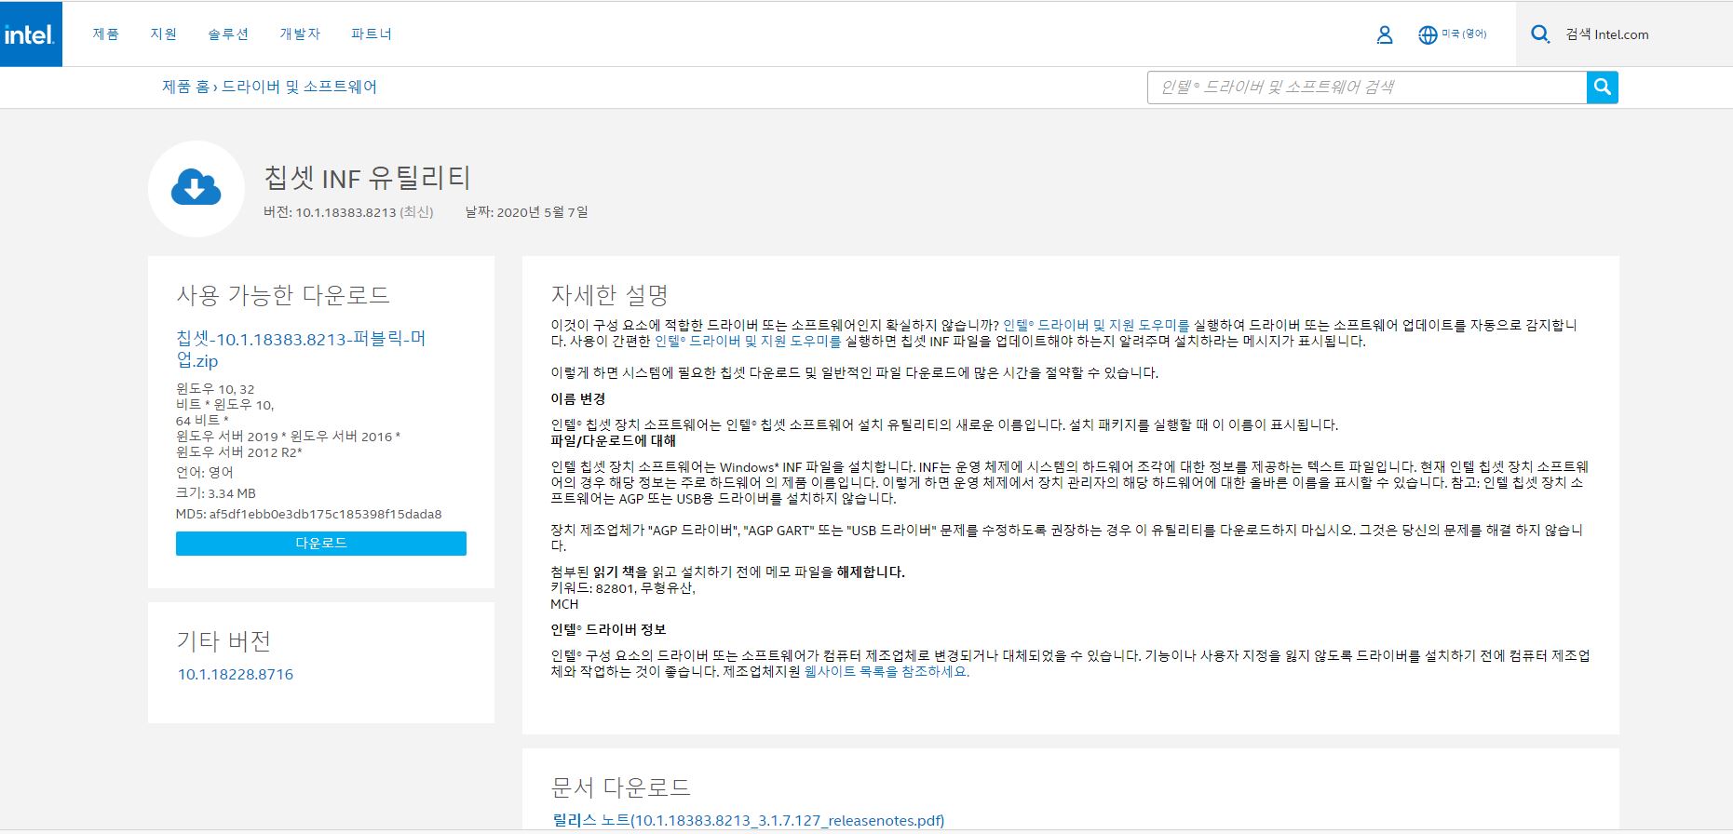This screenshot has height=834, width=1733.
Task: Open the 릴리스 노트 releasenotes.pdf link
Action: point(748,820)
